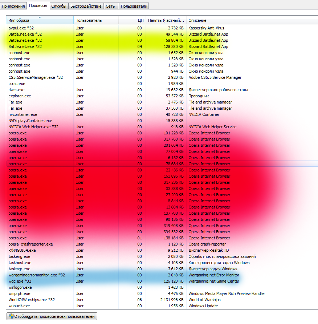Switch to the Службы tab
This screenshot has width=318, height=324.
pos(59,6)
